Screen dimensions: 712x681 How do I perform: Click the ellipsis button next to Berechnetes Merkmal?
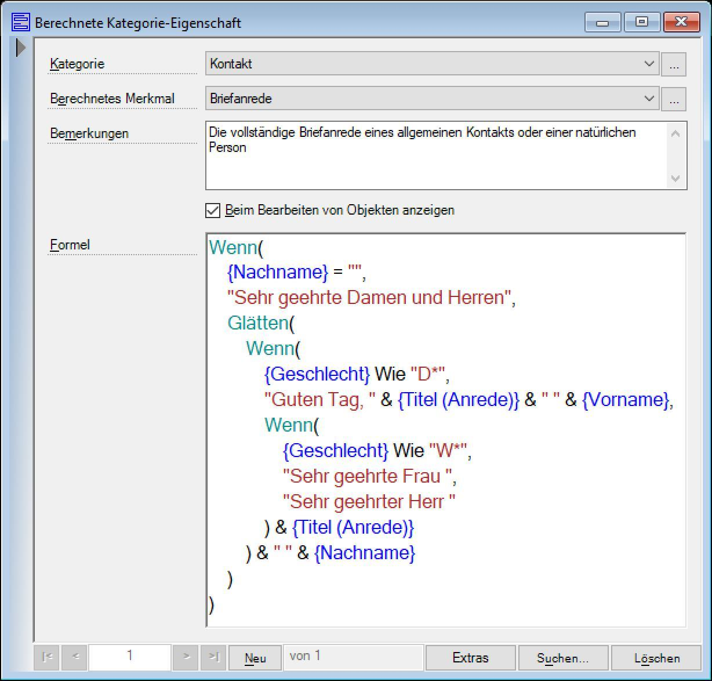pyautogui.click(x=674, y=99)
